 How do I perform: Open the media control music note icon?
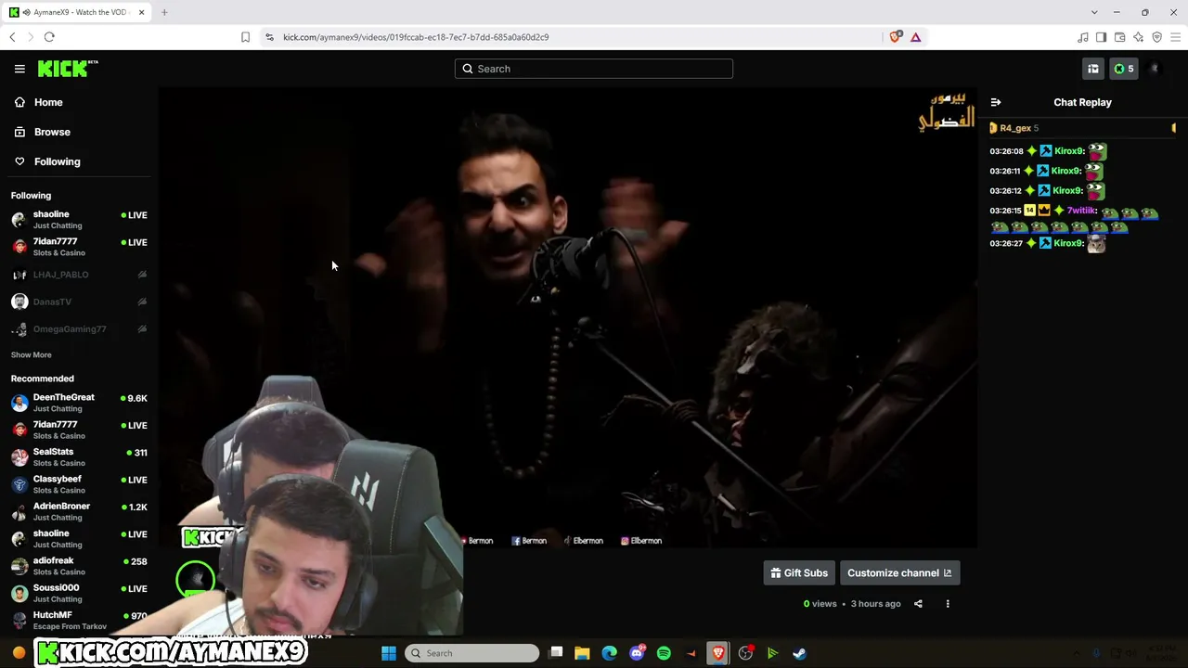[1082, 37]
